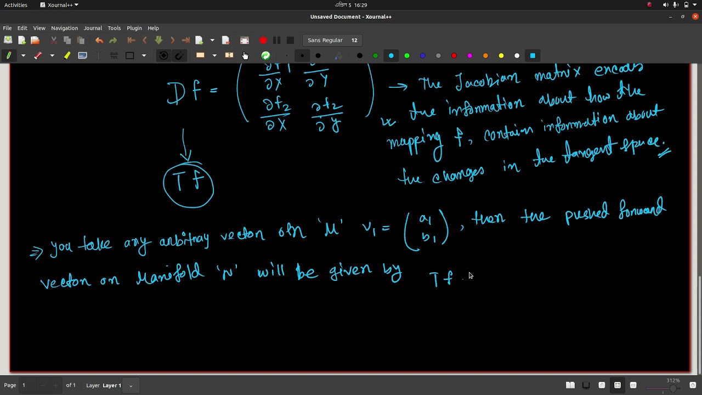Open the Tools menu
The width and height of the screenshot is (702, 395).
(114, 28)
